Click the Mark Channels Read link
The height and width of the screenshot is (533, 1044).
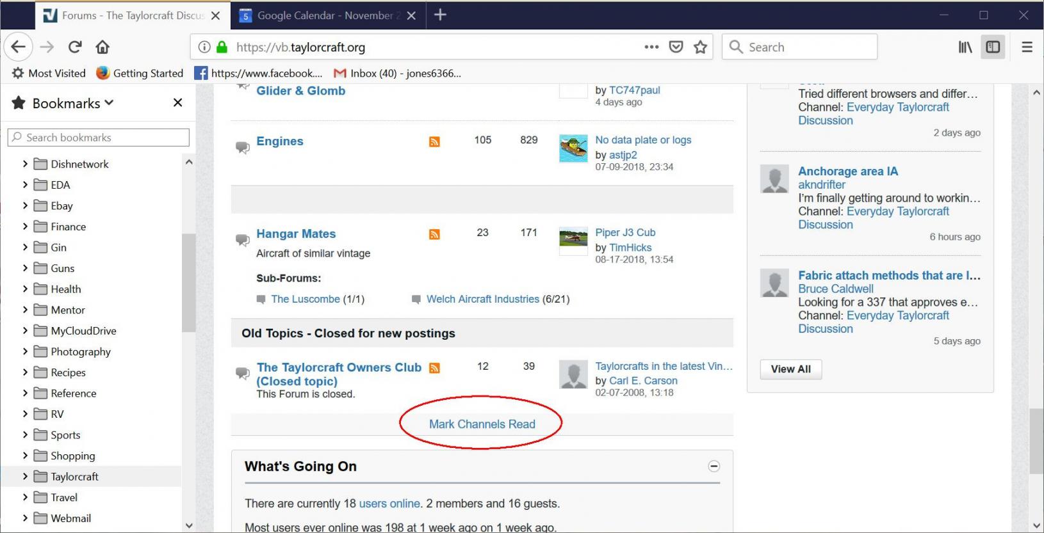pyautogui.click(x=482, y=424)
